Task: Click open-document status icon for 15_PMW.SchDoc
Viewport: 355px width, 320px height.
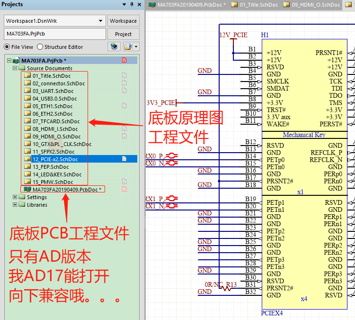Action: (124, 182)
